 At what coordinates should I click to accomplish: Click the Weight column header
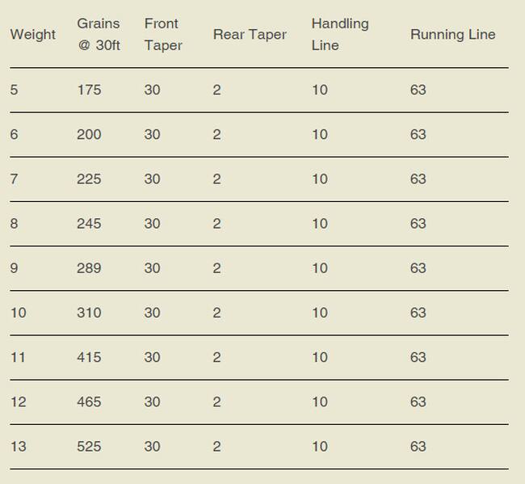(32, 35)
